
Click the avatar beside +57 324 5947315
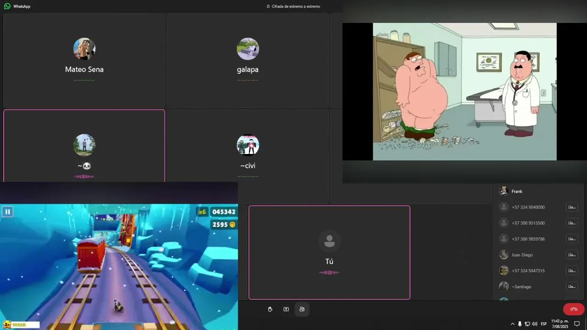504,270
